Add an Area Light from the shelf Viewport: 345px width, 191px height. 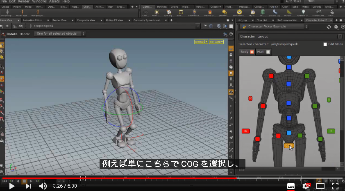(181, 13)
